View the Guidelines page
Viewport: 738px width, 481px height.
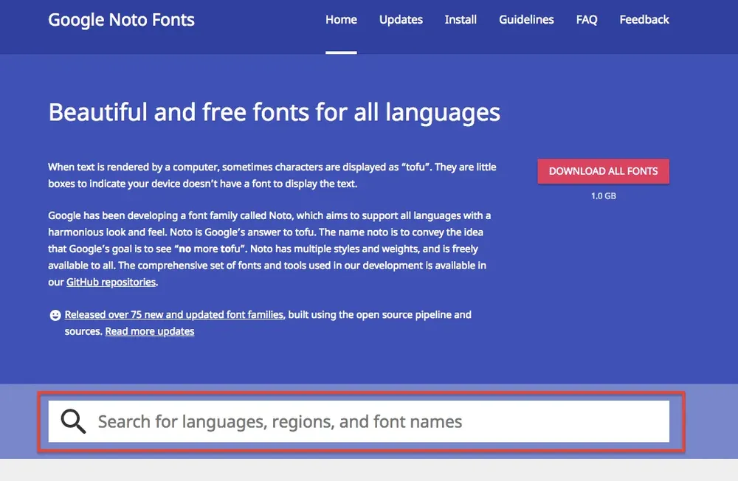(x=526, y=20)
